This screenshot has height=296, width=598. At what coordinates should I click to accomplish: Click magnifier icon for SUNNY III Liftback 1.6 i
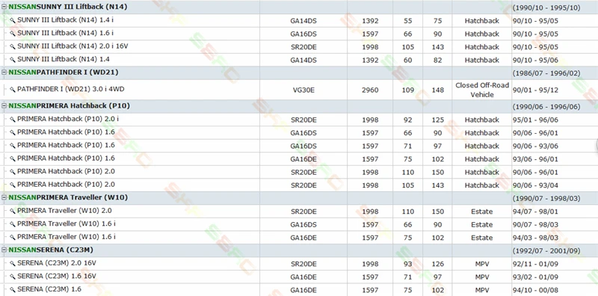[x=13, y=34]
